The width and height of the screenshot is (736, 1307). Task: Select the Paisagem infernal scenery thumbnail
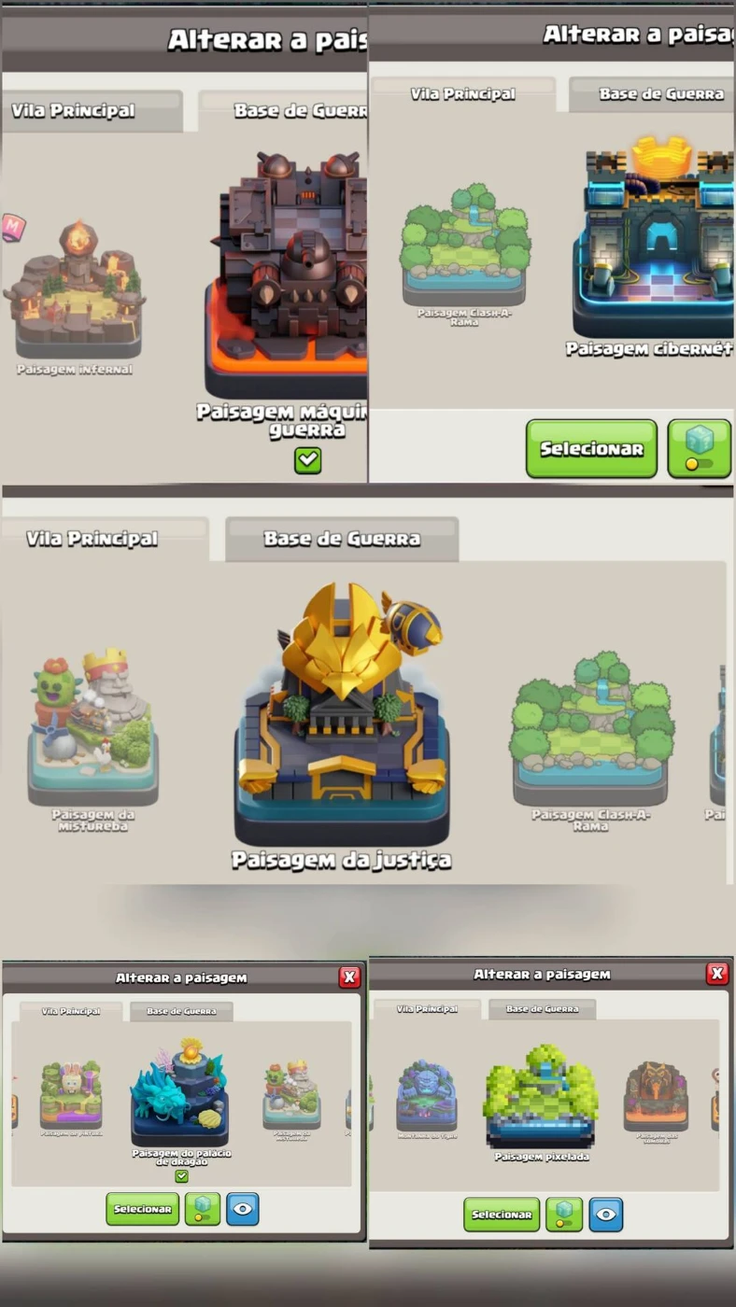[x=75, y=290]
